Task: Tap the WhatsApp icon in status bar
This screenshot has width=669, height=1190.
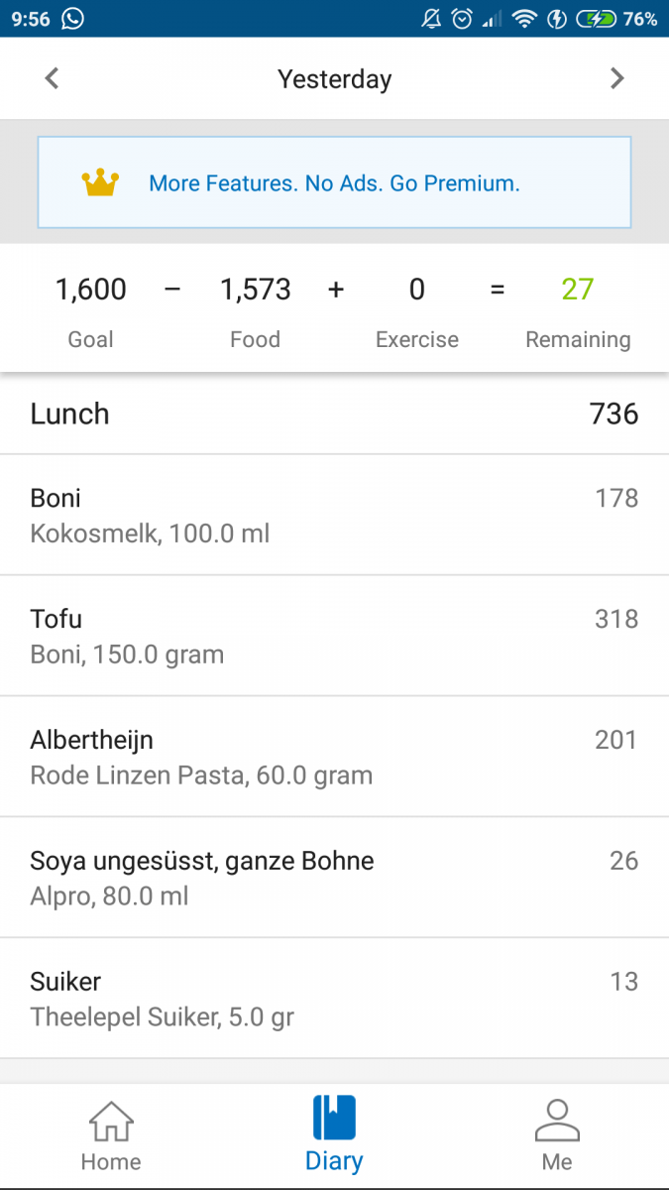Action: [x=70, y=17]
